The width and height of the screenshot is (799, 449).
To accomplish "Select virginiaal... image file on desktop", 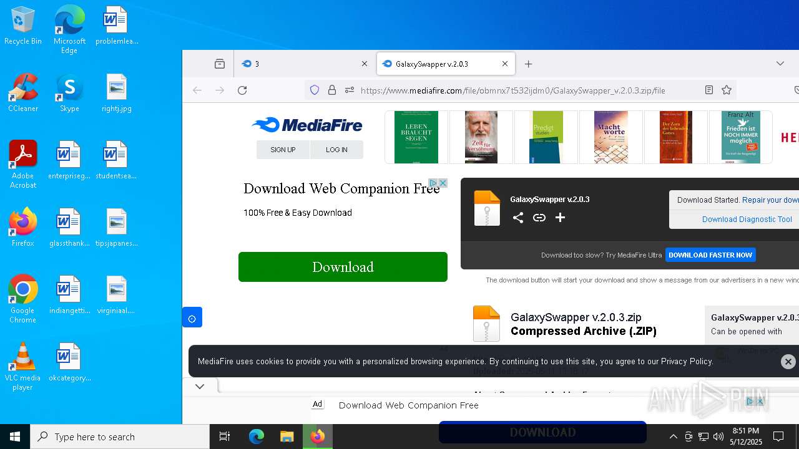I will tap(116, 296).
